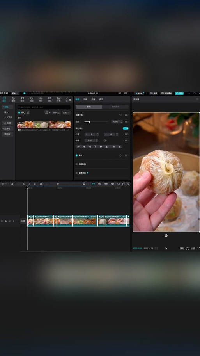Open the All (全部) filter dropdown
Viewport: 200px width, 356px height.
66,112
